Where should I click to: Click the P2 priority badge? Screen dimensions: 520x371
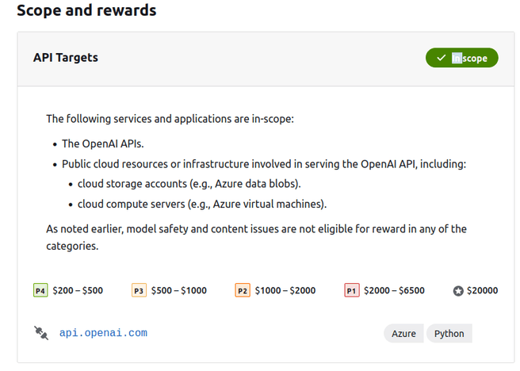[x=243, y=290]
